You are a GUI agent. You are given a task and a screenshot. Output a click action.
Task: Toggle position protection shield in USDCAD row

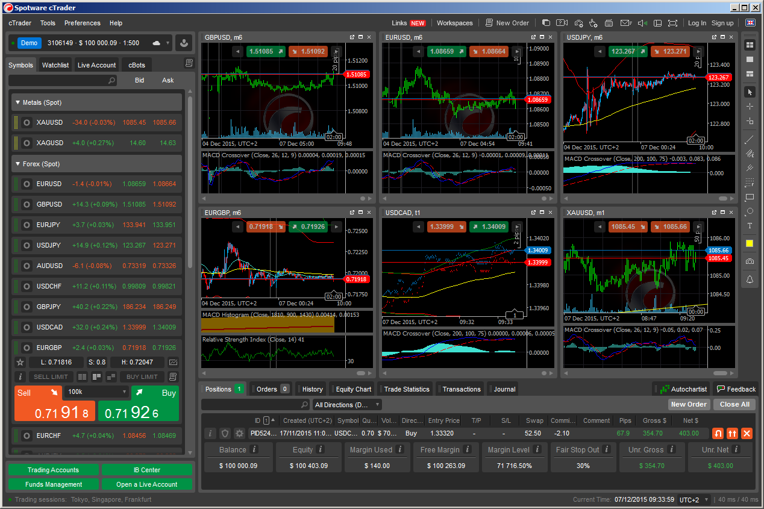pyautogui.click(x=225, y=433)
